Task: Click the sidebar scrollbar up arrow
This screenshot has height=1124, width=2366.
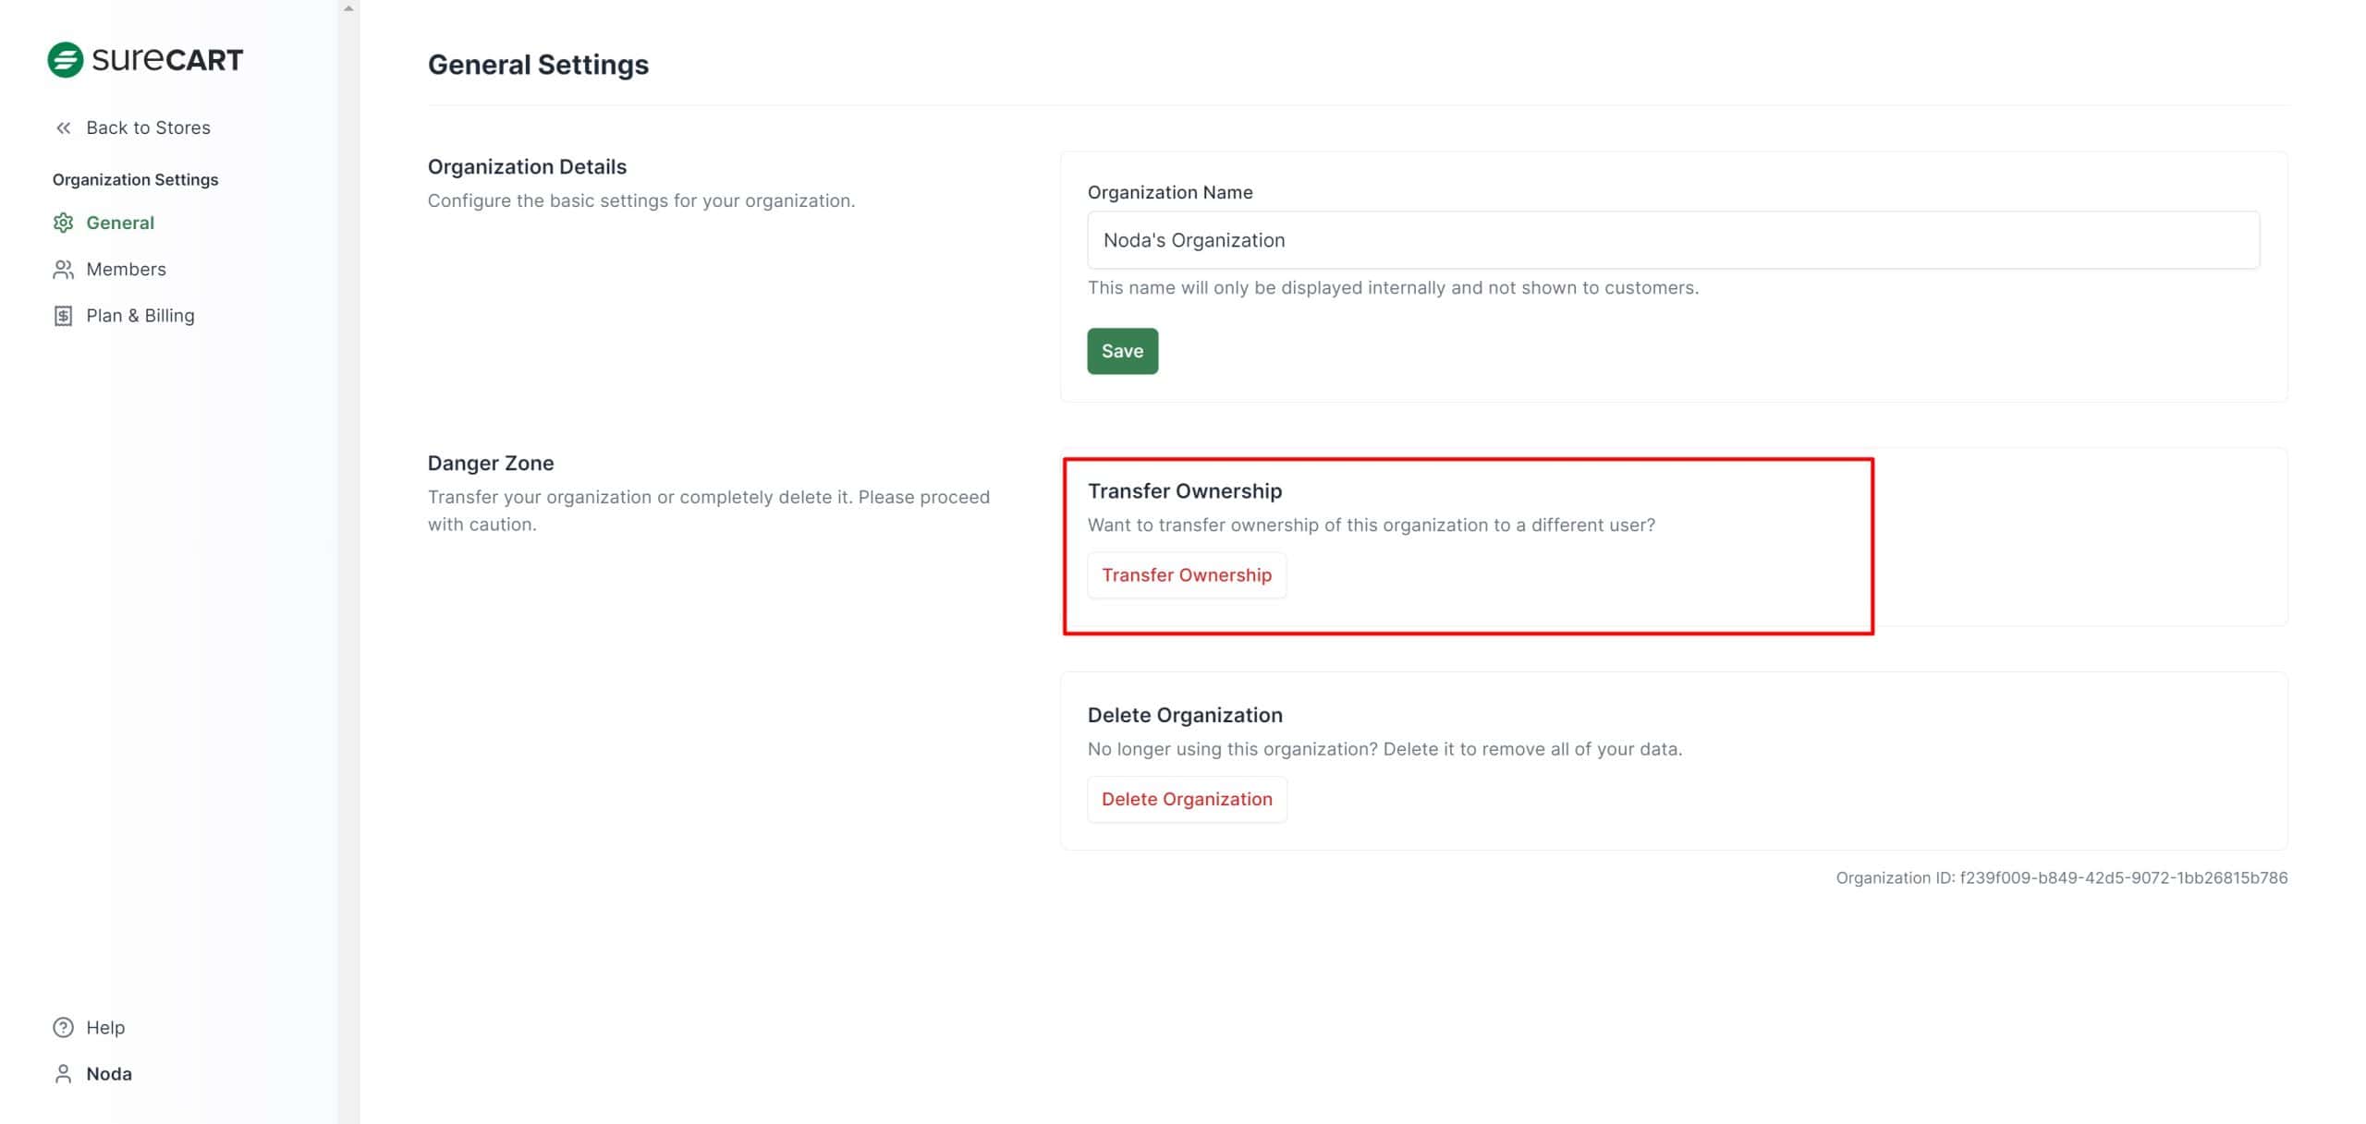Action: [x=348, y=8]
